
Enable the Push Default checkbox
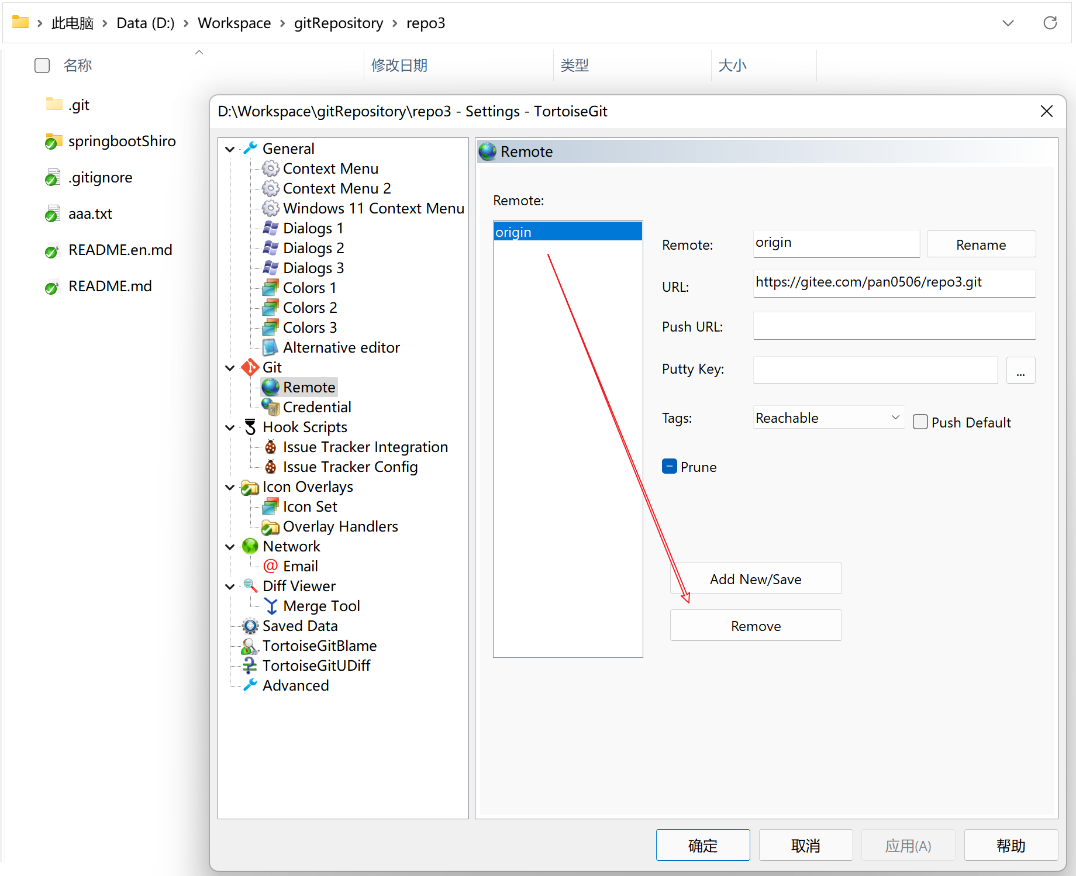[920, 422]
